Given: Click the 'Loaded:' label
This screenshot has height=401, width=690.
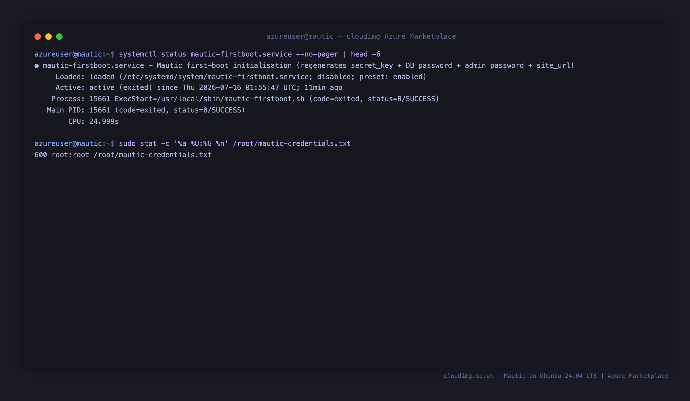Looking at the screenshot, I should 70,76.
